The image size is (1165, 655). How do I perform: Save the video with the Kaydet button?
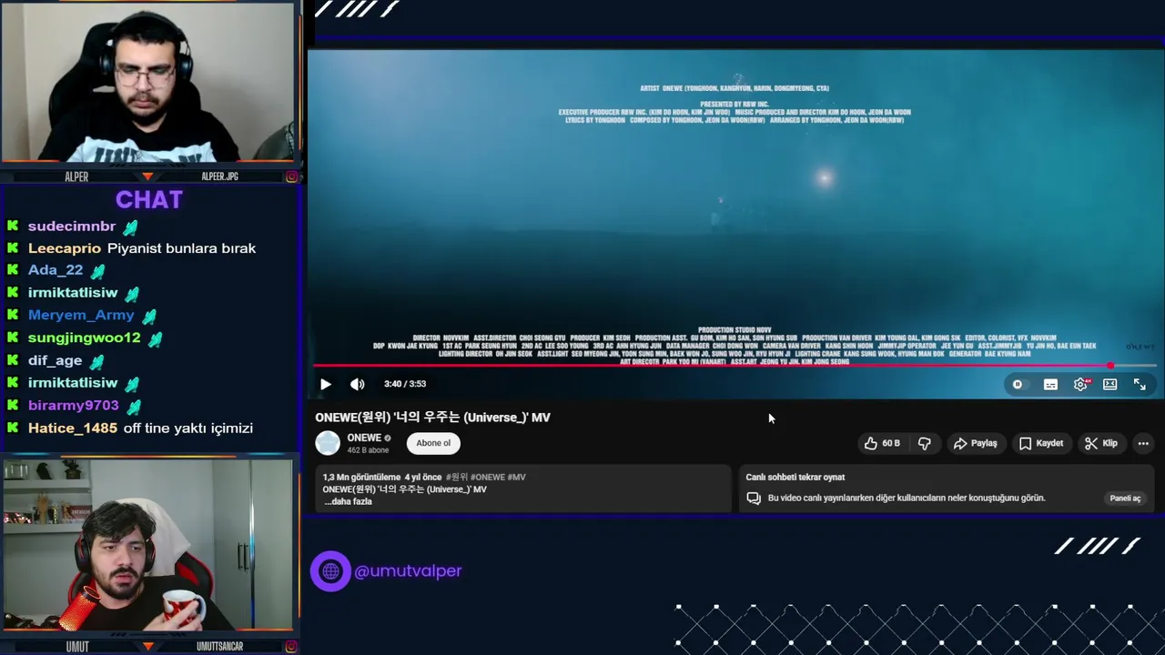pyautogui.click(x=1041, y=443)
